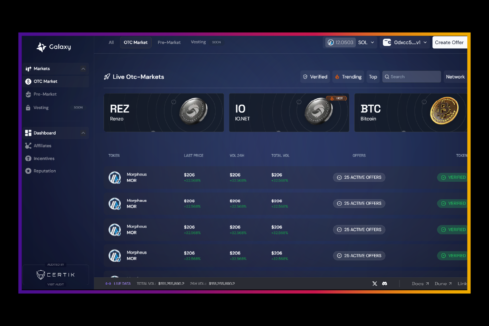Click Morpheus token icon in third row

tap(115, 230)
